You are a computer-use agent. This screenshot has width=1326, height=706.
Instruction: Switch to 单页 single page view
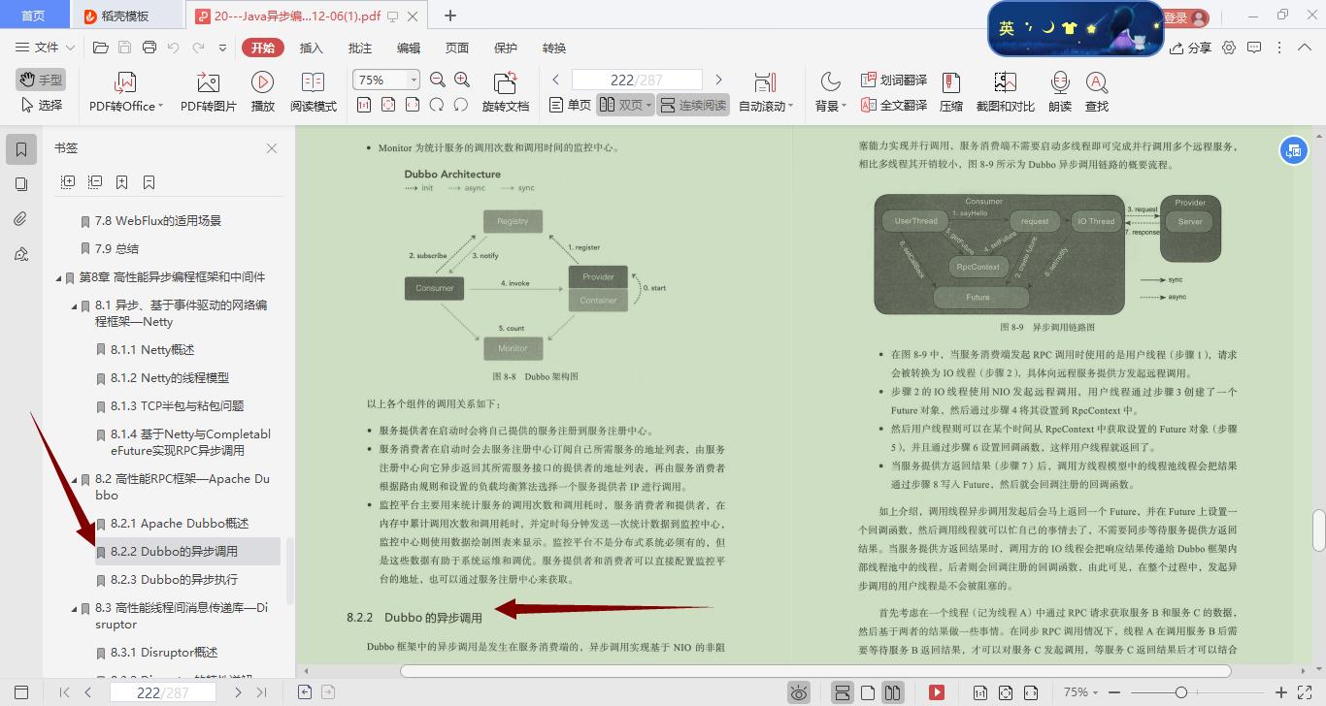570,105
